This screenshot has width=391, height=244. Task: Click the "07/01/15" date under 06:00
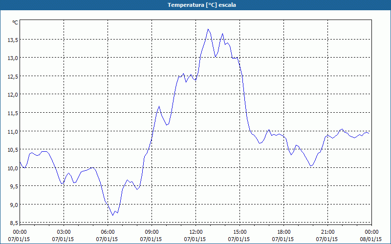(x=107, y=239)
